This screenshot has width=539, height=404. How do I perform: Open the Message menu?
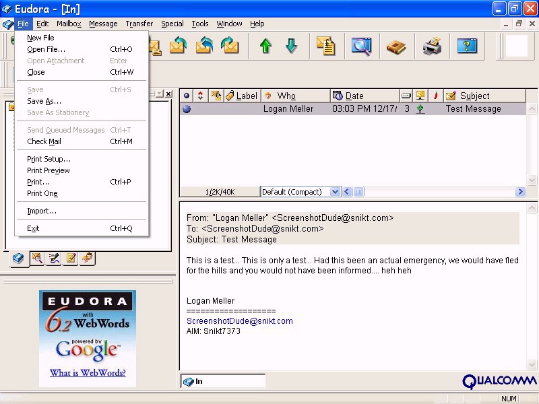[x=103, y=24]
